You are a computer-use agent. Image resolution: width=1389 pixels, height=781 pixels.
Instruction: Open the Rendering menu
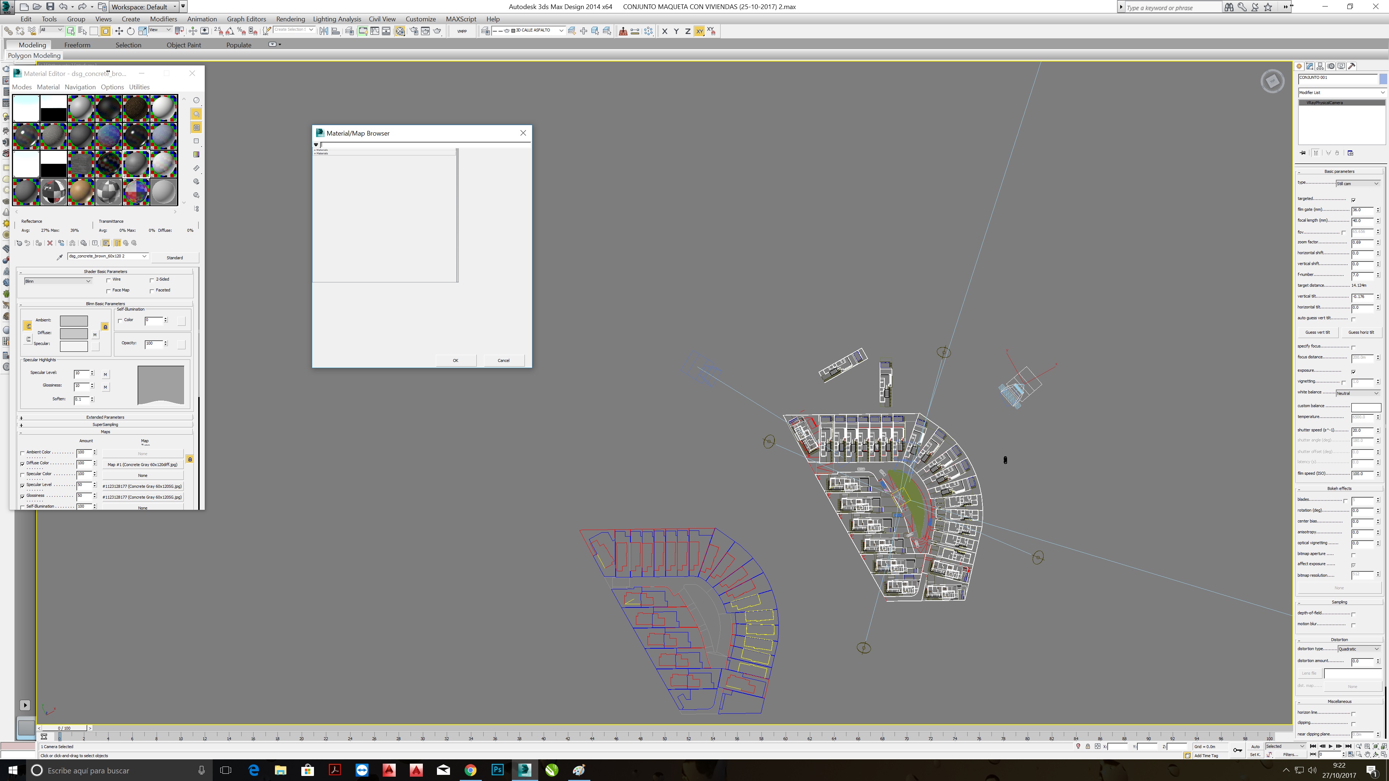[290, 19]
